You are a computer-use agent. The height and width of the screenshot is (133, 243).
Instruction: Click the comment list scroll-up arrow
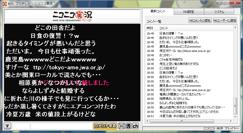click(235, 28)
